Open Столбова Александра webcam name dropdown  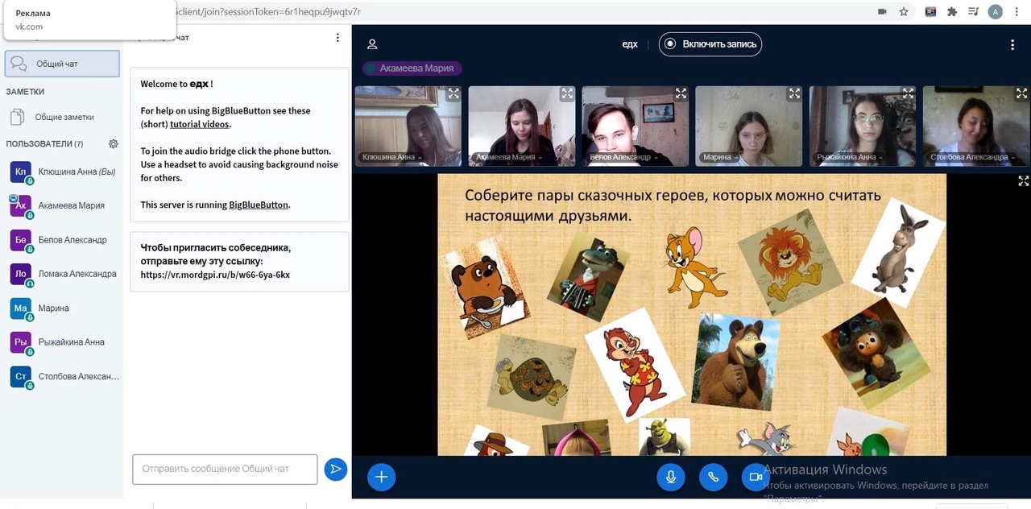[x=972, y=158]
